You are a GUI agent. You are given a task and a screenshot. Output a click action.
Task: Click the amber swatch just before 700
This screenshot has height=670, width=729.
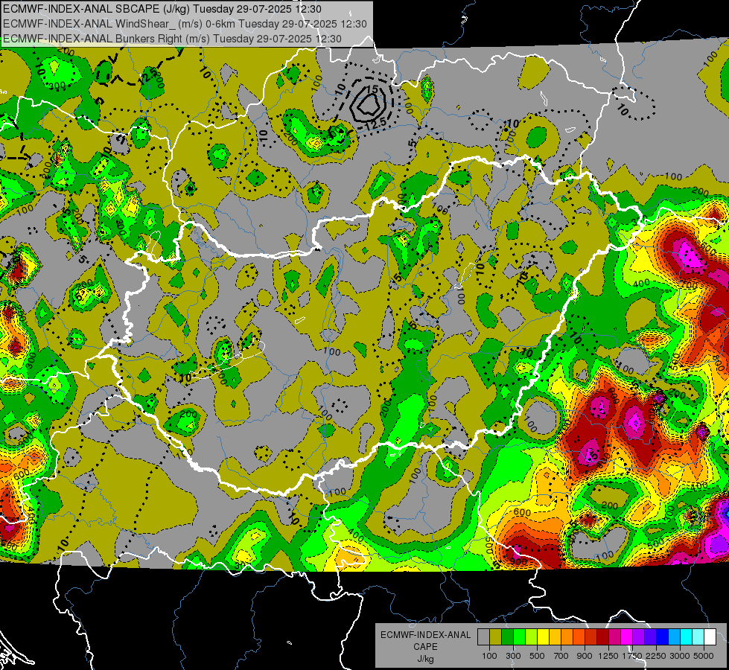(x=555, y=637)
